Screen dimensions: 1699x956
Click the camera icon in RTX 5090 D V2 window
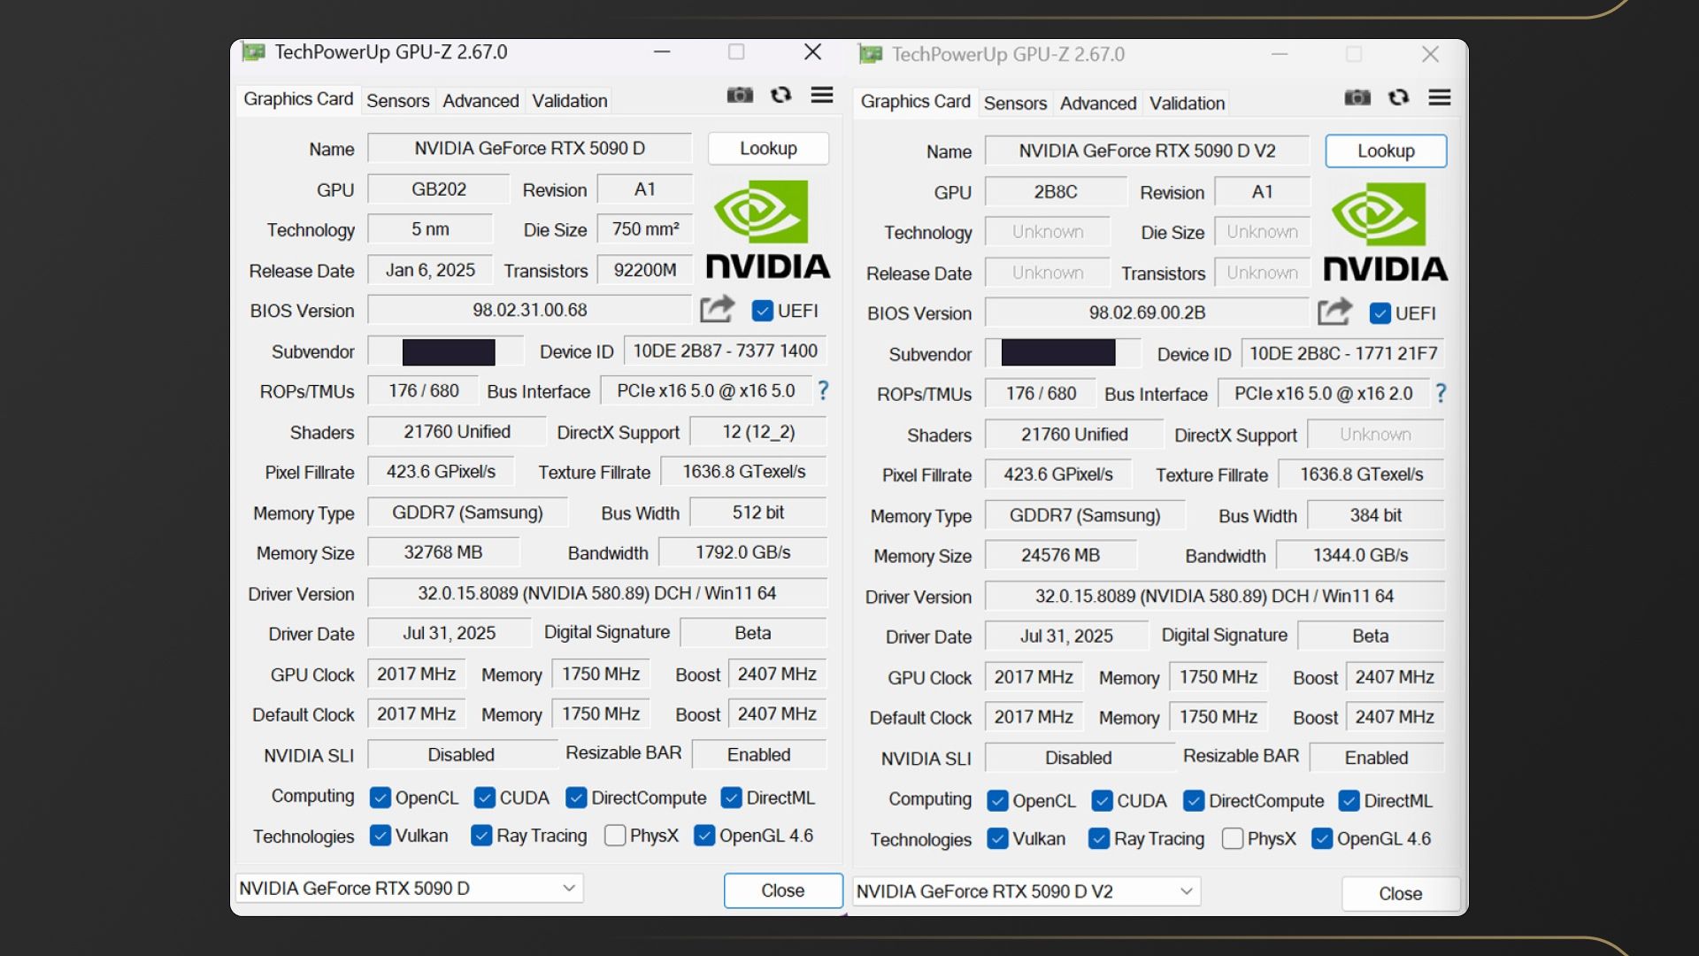(1357, 98)
